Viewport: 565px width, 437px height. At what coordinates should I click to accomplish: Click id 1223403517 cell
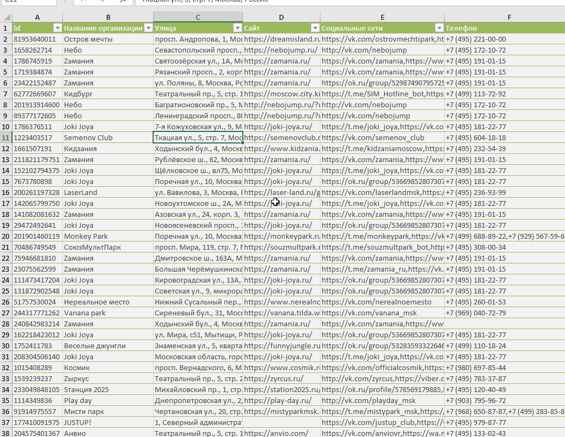click(x=38, y=138)
